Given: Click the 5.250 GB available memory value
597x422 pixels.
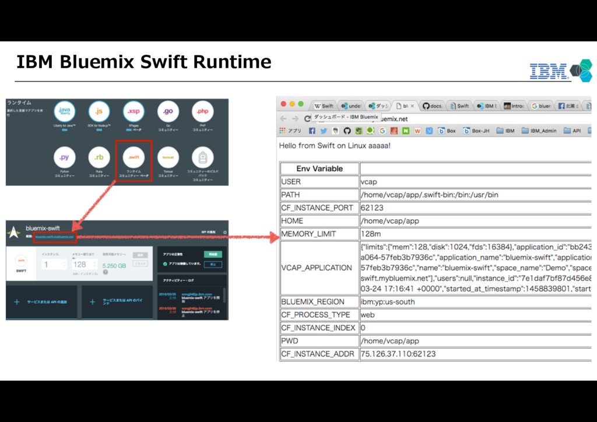Looking at the screenshot, I should [x=114, y=266].
